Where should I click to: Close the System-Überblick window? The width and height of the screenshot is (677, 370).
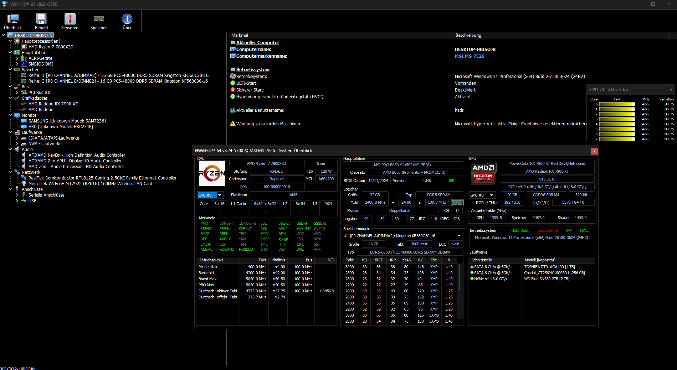point(594,151)
